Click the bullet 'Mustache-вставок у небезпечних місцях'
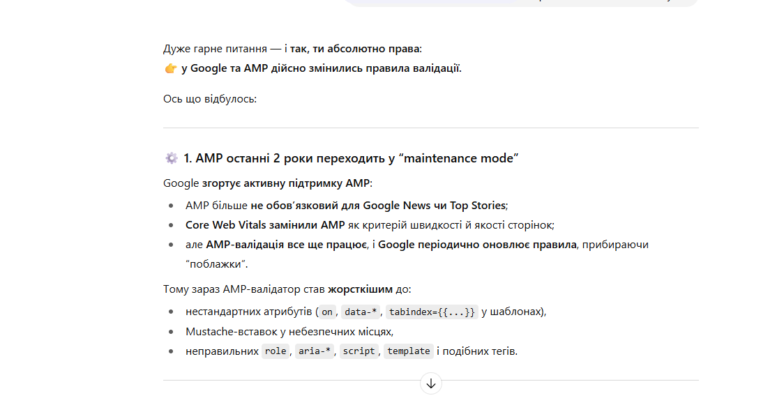Viewport: 784px width, 398px height. point(289,332)
